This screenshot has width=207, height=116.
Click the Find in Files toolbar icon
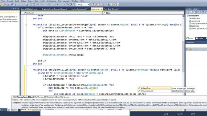pos(27,5)
